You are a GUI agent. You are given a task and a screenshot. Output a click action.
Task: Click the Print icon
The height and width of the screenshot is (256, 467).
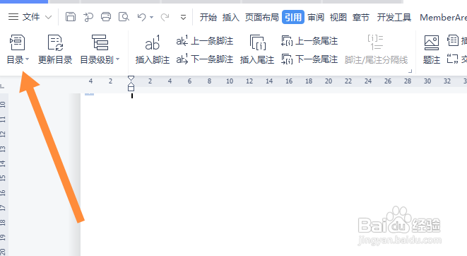(x=106, y=17)
